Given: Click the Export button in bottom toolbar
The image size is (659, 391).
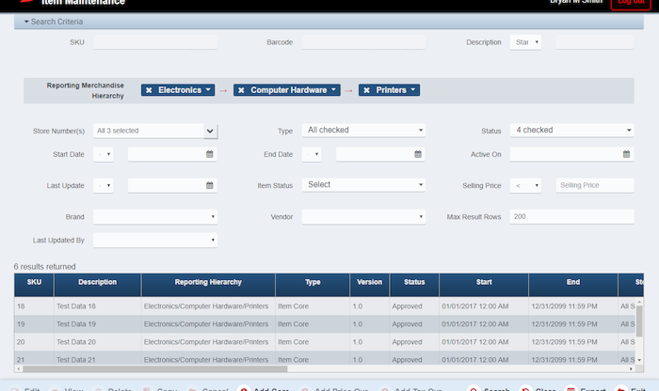Looking at the screenshot, I should coord(585,389).
